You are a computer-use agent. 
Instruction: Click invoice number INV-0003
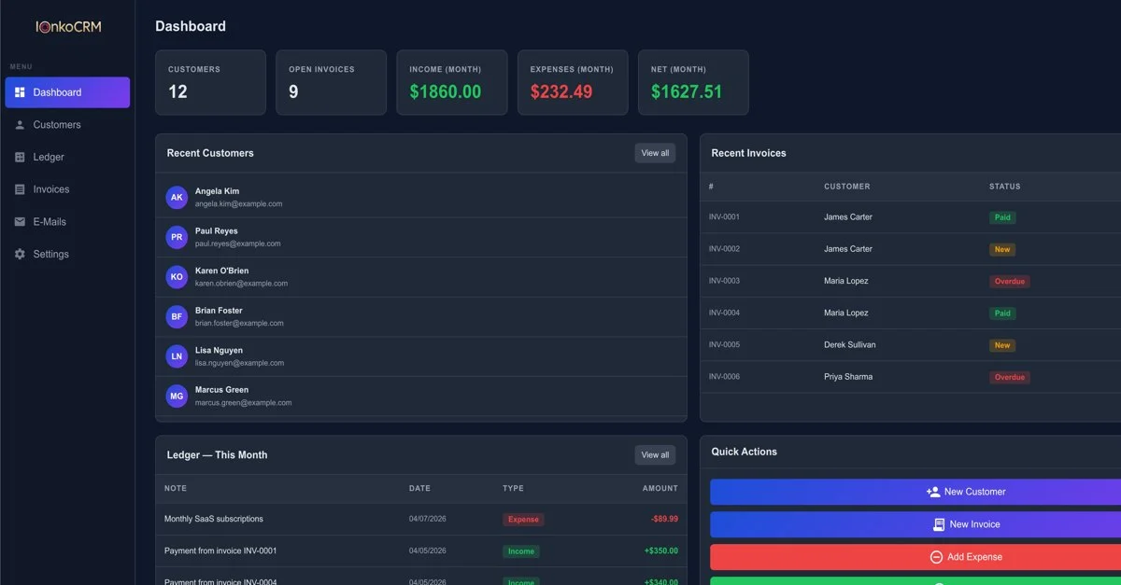(724, 281)
